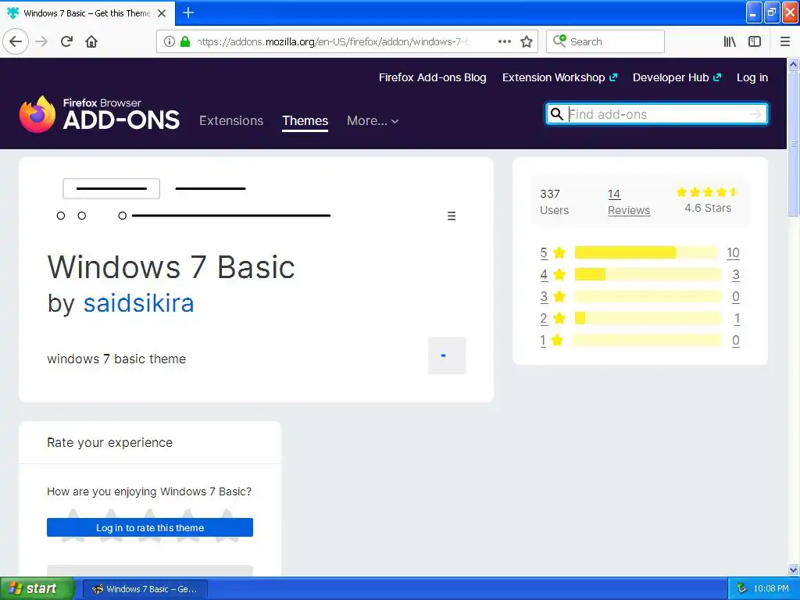Click the 10:08 PM clock

tap(770, 588)
